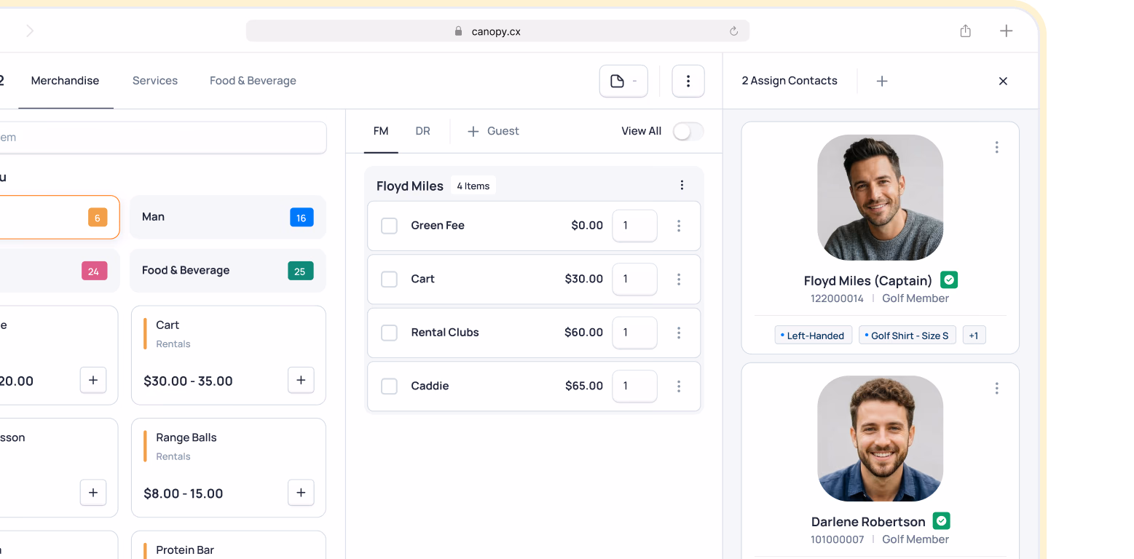
Task: Click member number 101000007
Action: click(x=837, y=539)
